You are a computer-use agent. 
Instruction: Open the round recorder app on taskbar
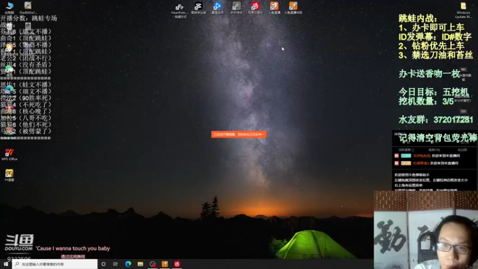pyautogui.click(x=152, y=264)
